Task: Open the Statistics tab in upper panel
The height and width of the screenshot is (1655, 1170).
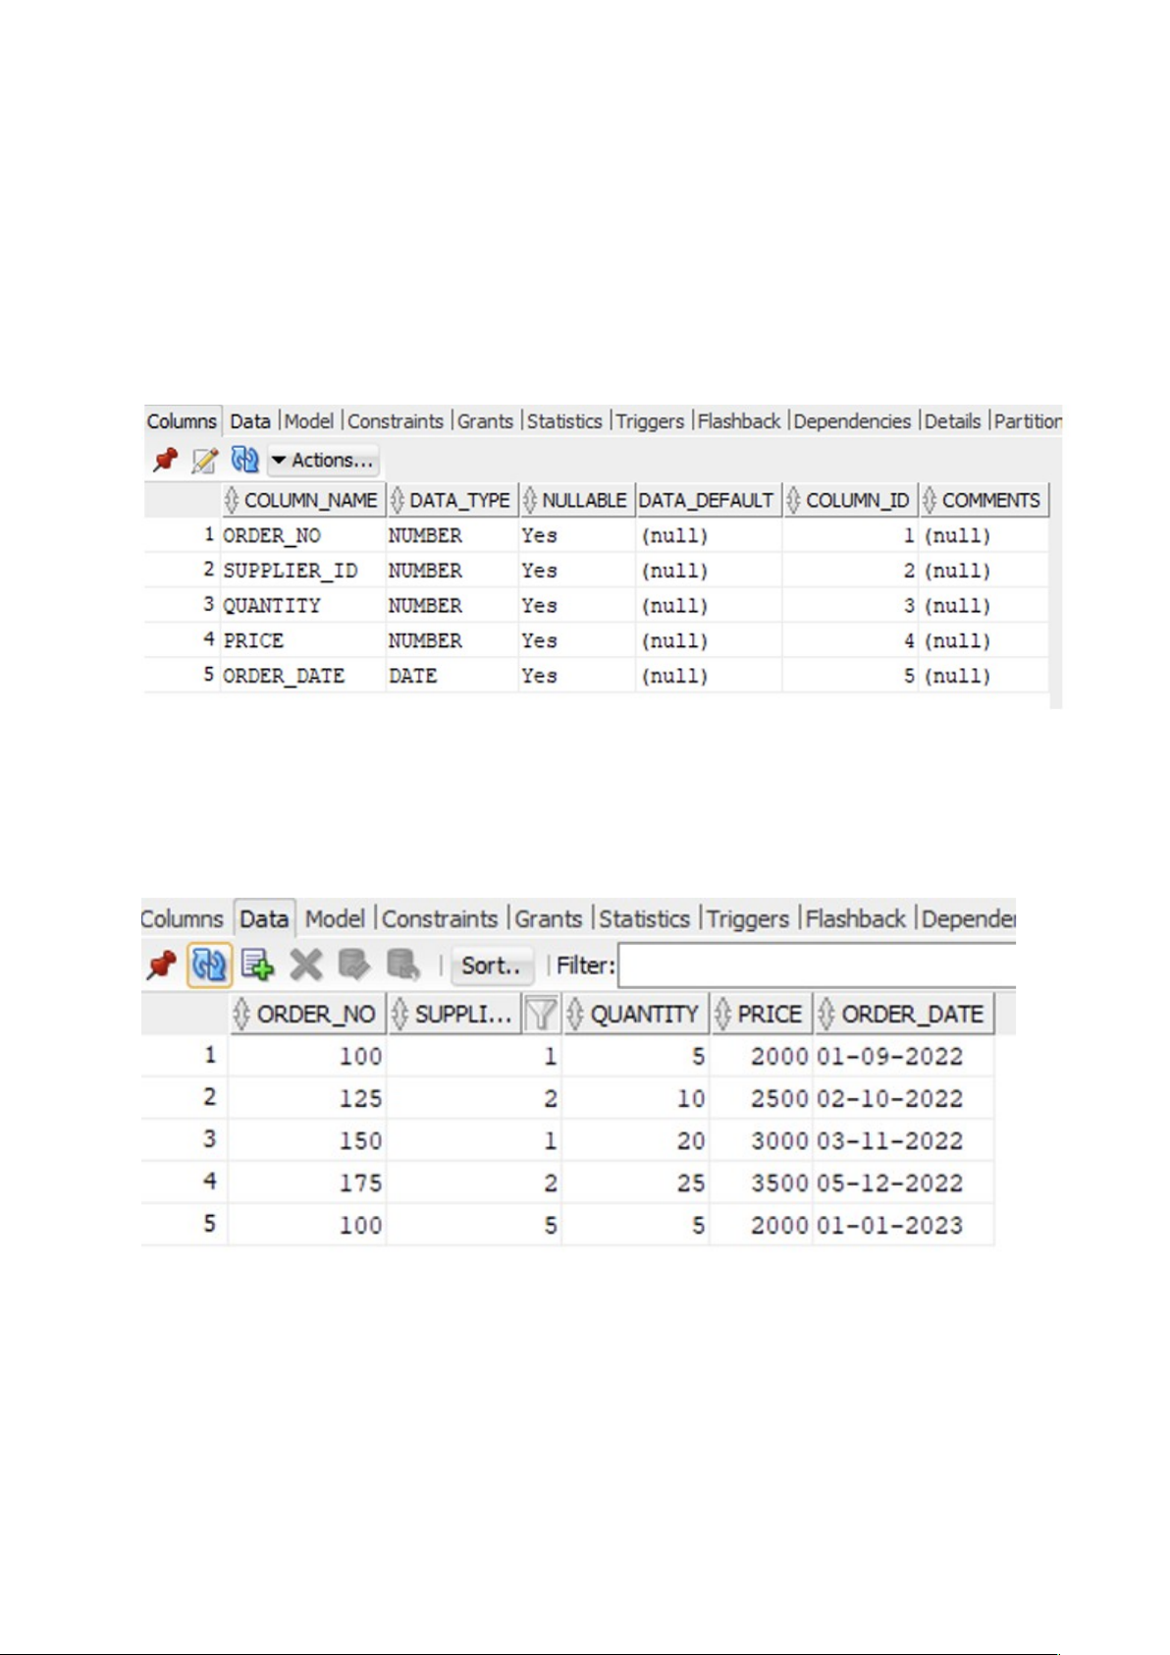Action: click(x=564, y=421)
